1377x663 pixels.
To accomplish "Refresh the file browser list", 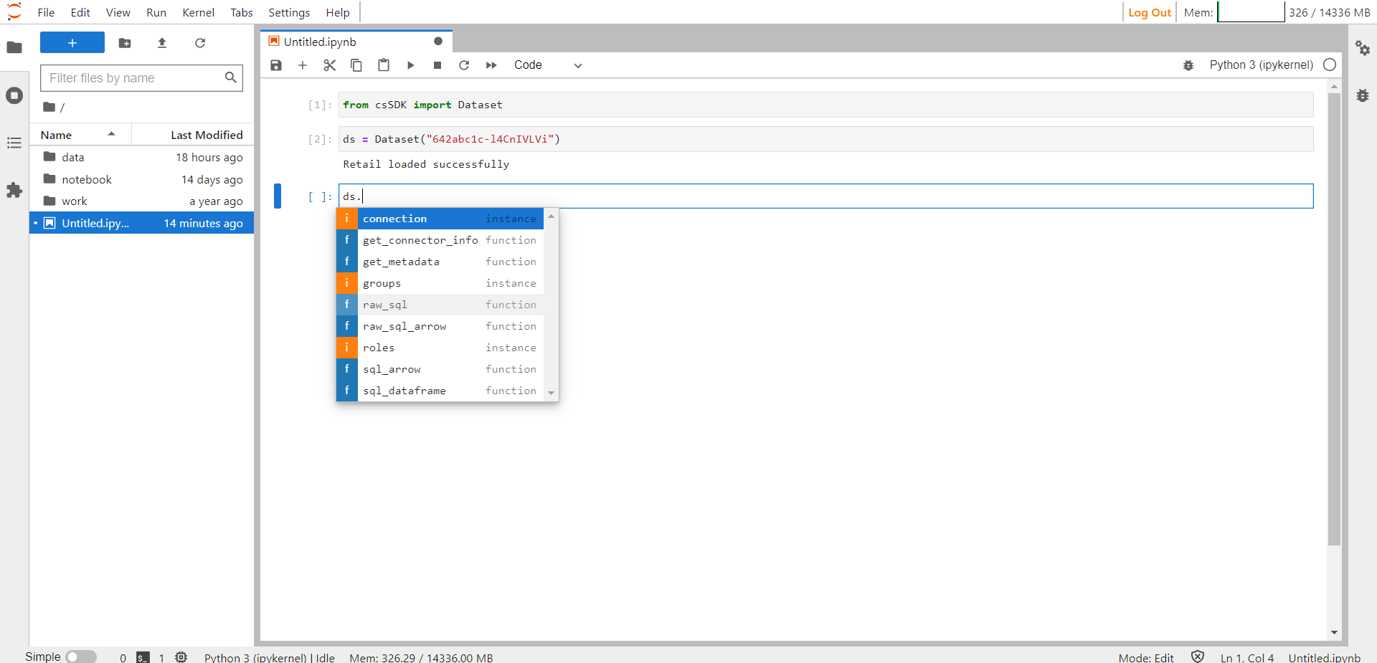I will [200, 43].
